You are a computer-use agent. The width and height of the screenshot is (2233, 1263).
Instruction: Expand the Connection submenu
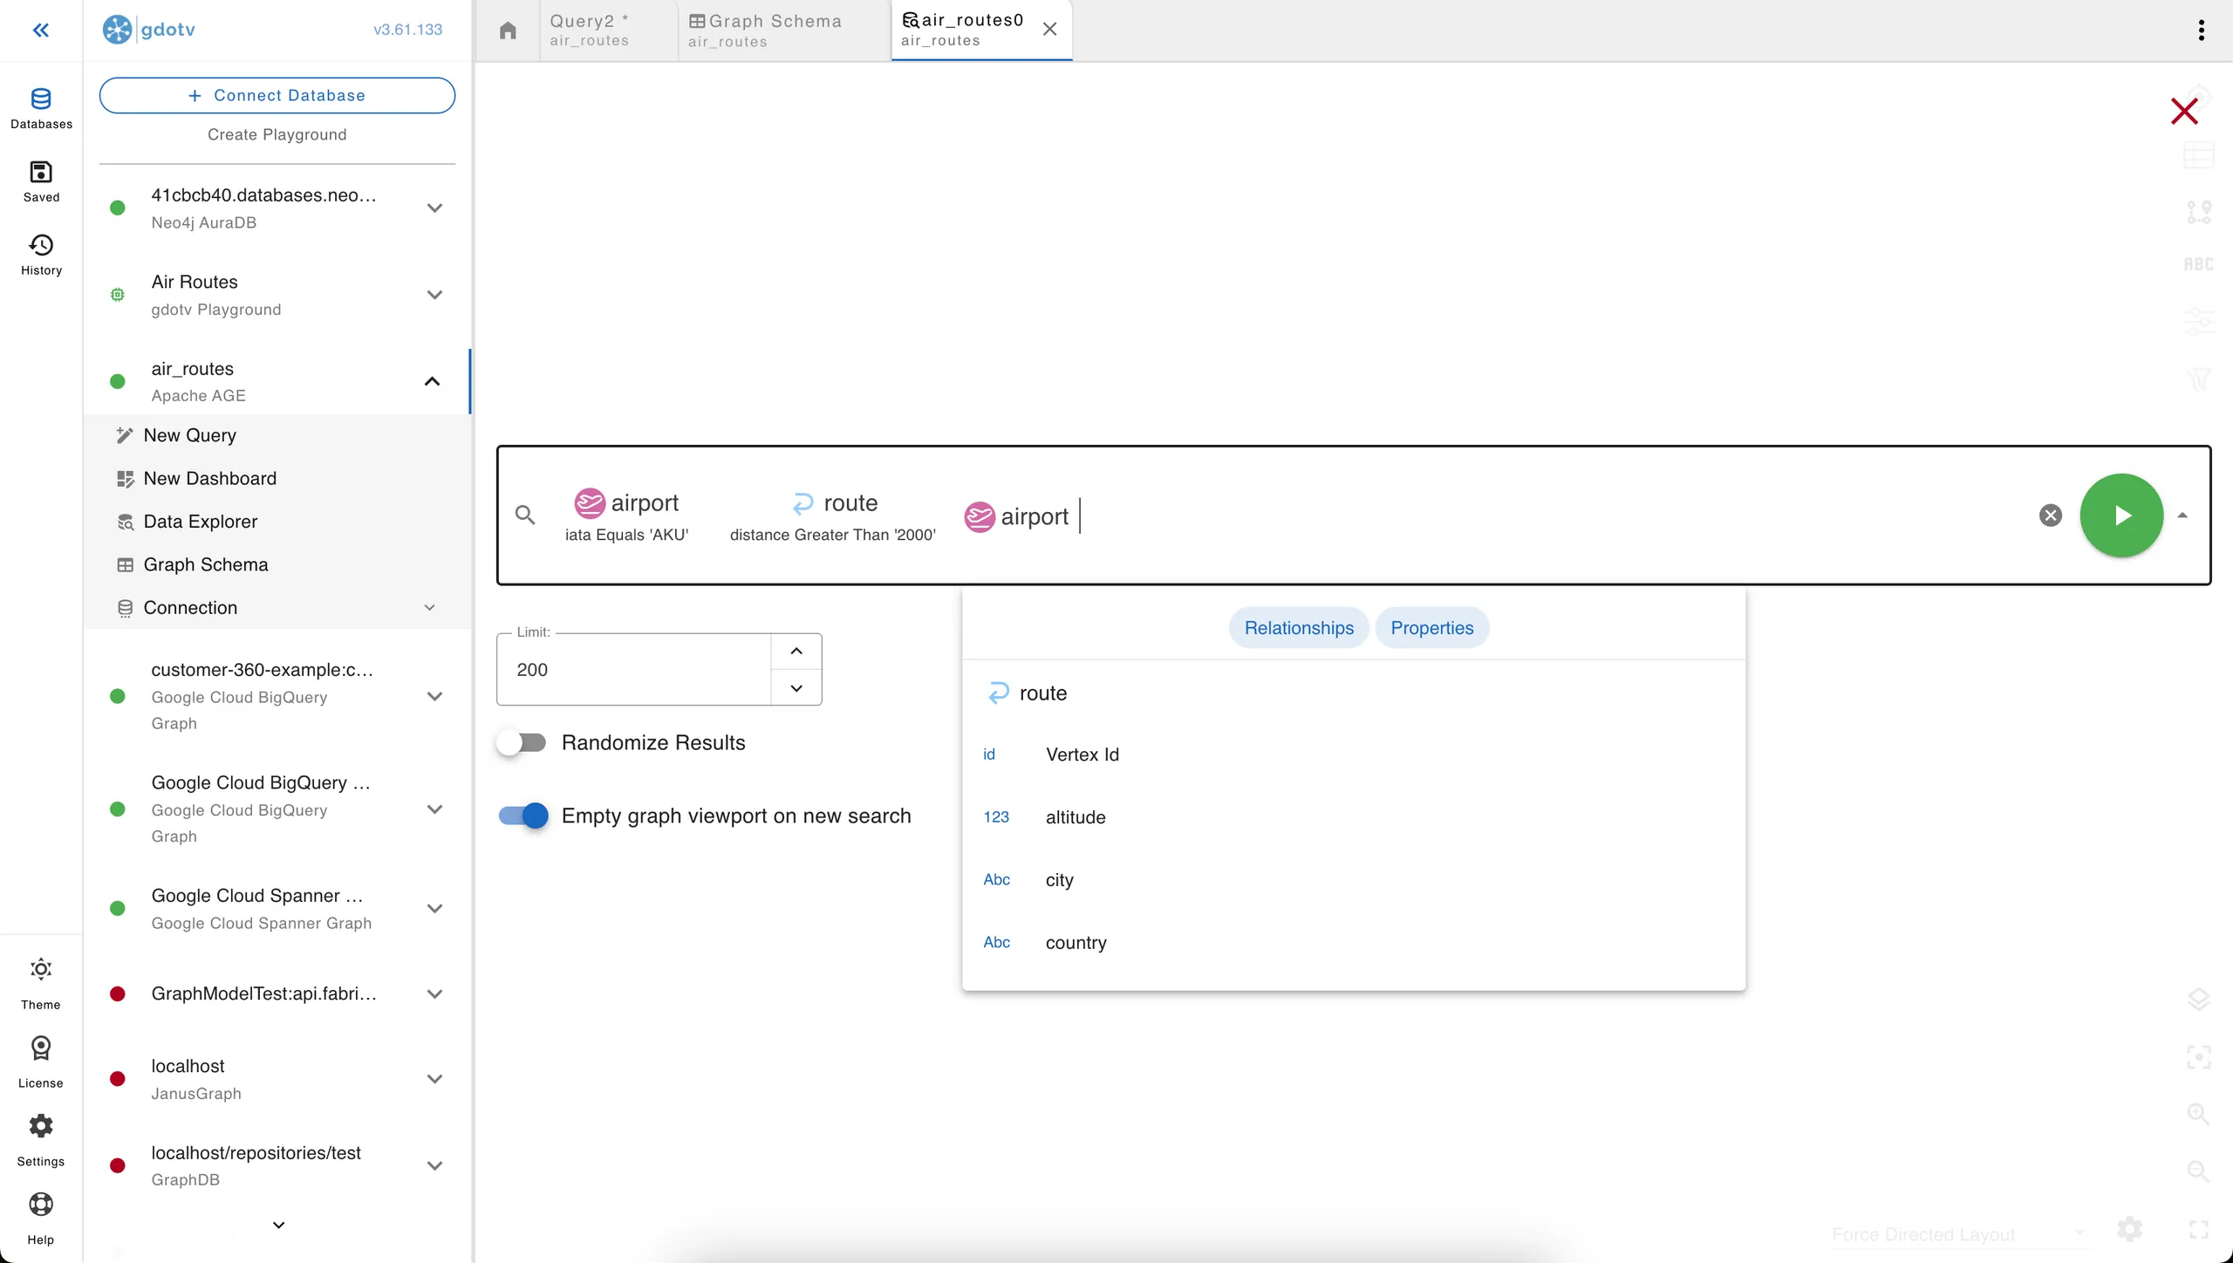click(x=429, y=608)
